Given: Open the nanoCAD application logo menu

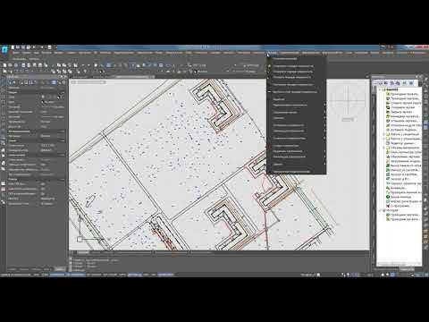Looking at the screenshot, I should click(4, 50).
